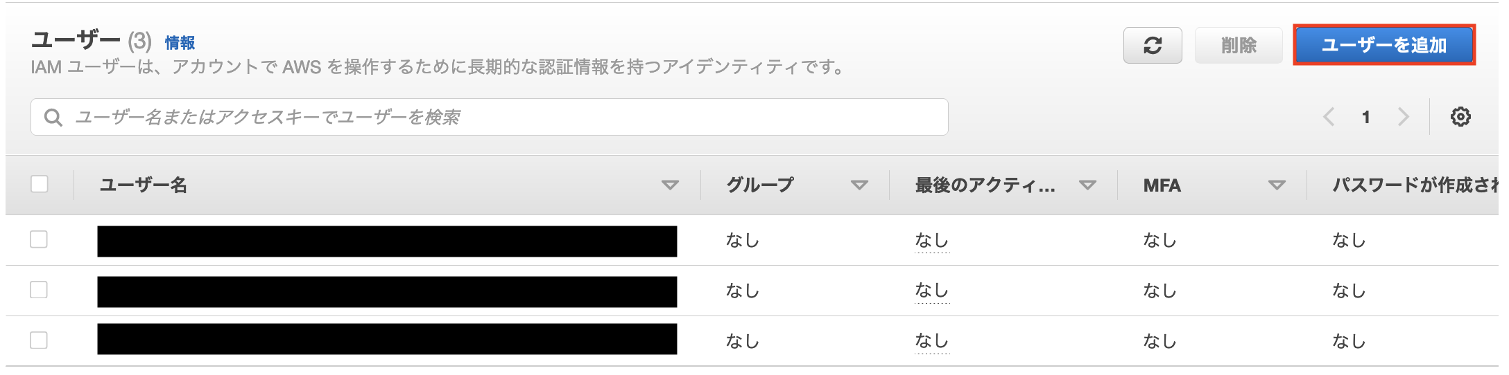The width and height of the screenshot is (1509, 375).
Task: Check the third user row checkbox
Action: click(x=39, y=340)
